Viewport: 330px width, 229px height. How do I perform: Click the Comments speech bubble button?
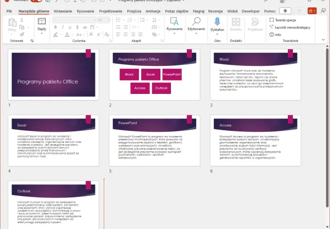click(x=299, y=11)
